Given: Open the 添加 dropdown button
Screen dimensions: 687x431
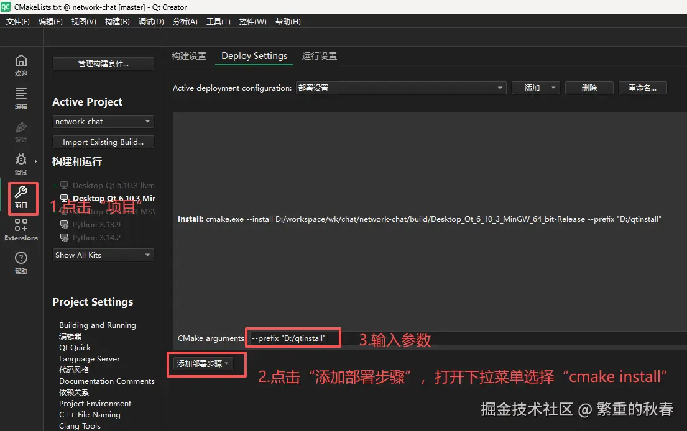Looking at the screenshot, I should click(536, 88).
